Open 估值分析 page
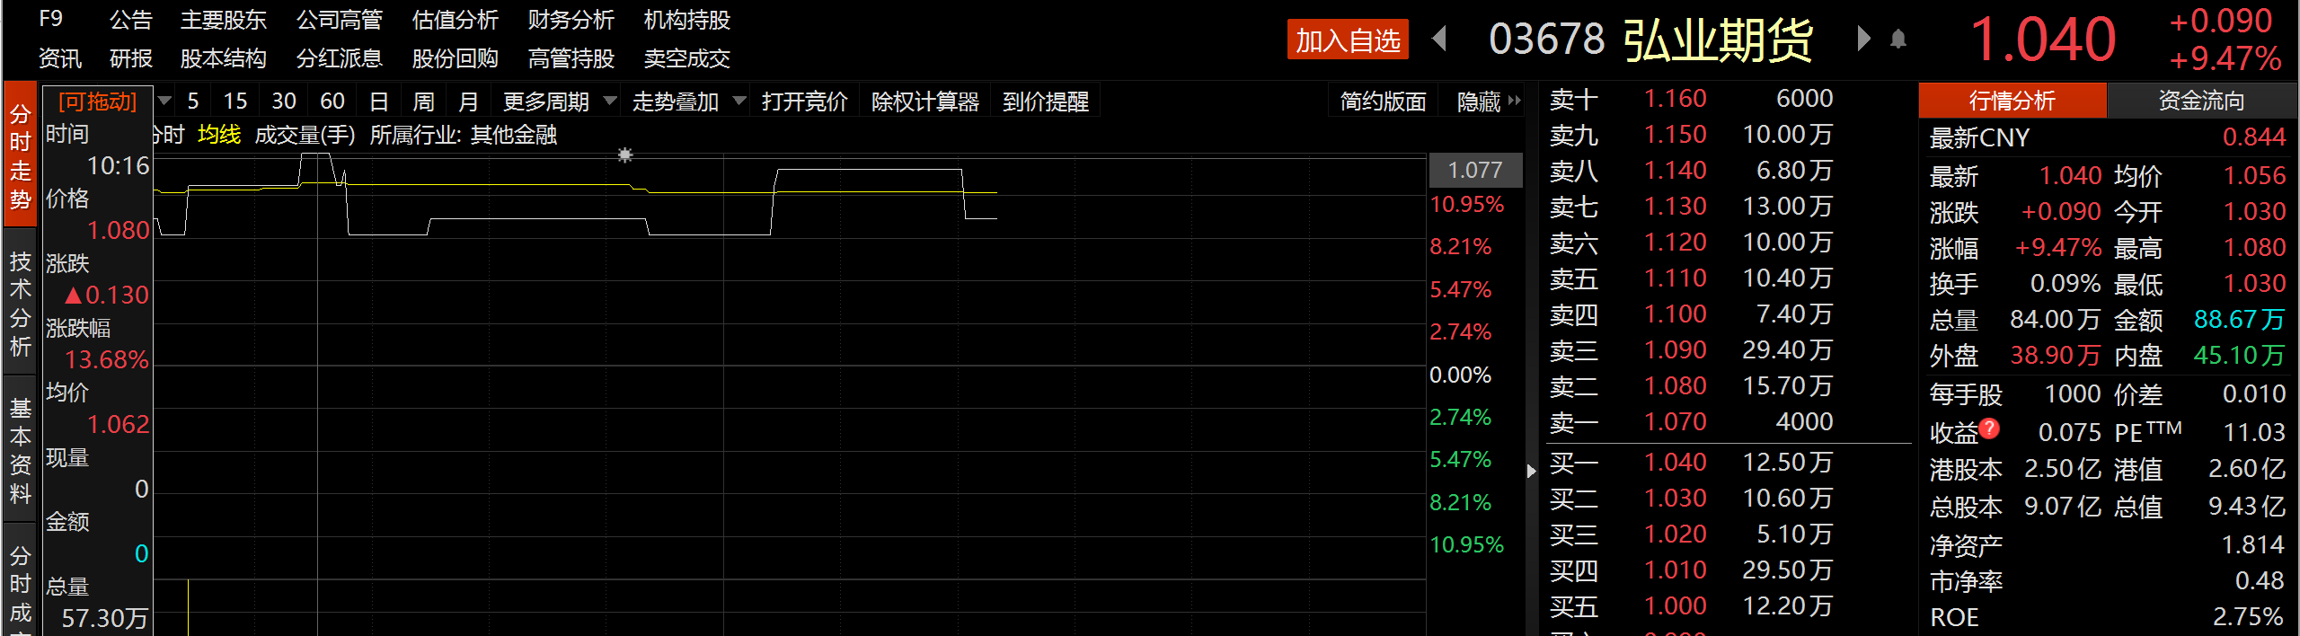This screenshot has width=2300, height=636. [x=456, y=20]
